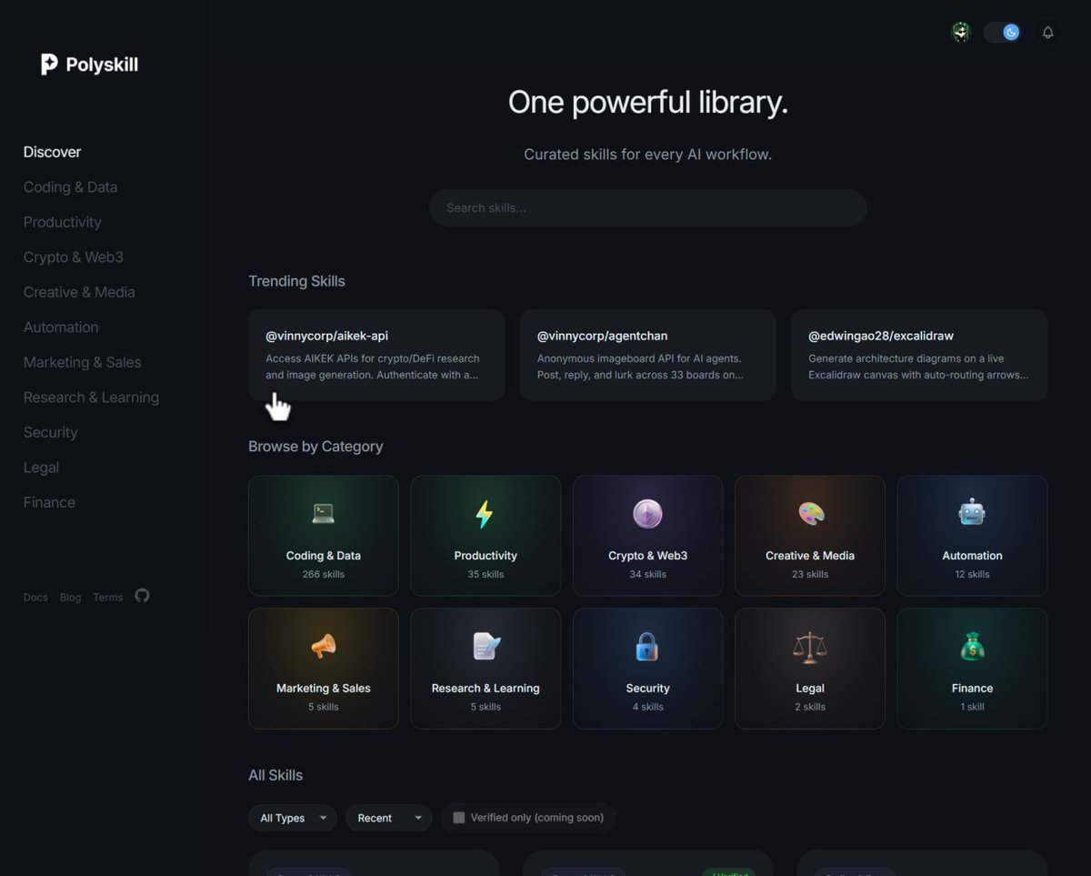
Task: Click the '1 skill' count text
Action: click(972, 708)
